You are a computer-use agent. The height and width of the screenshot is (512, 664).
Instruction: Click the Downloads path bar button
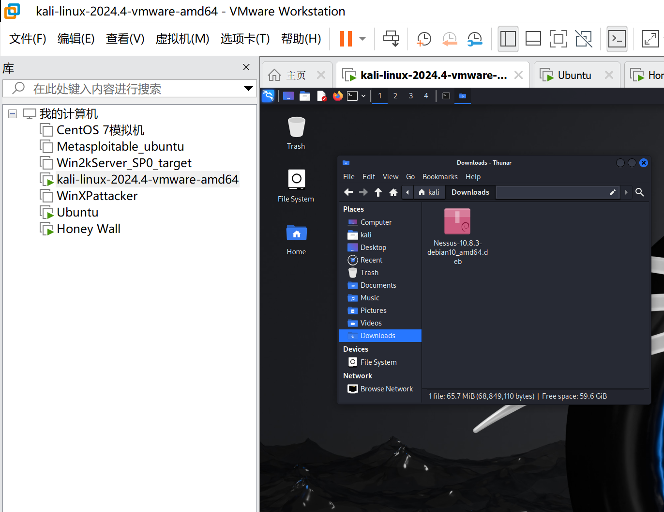click(x=470, y=192)
